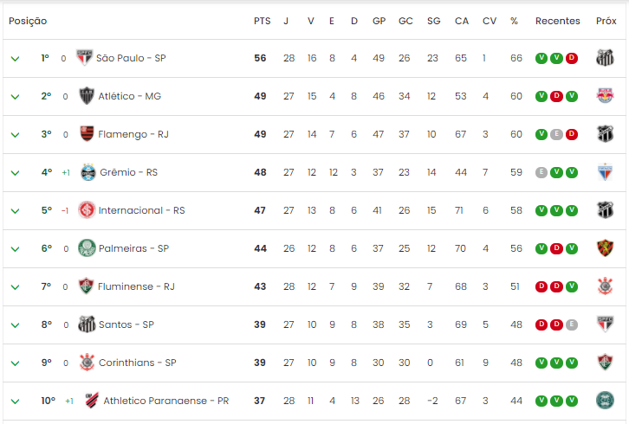Click Atlético-MG next opponent crest (Bragantino)
Viewport: 629px width, 424px height.
point(605,96)
